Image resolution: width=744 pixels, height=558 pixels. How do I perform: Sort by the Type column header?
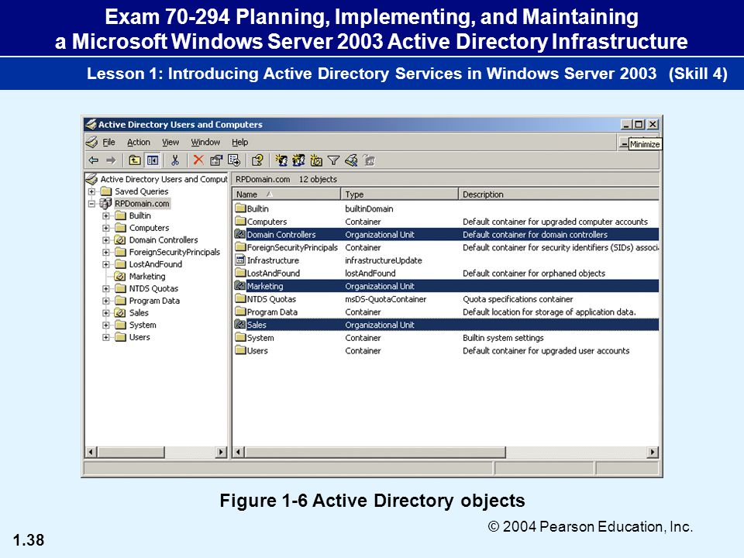[x=400, y=194]
